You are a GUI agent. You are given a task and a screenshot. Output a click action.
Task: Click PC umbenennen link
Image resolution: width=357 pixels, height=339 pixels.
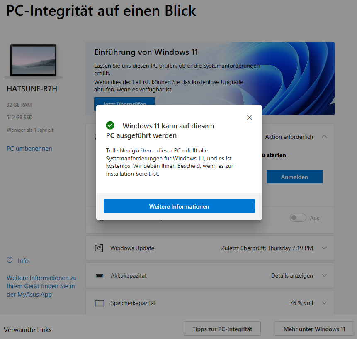pos(29,148)
